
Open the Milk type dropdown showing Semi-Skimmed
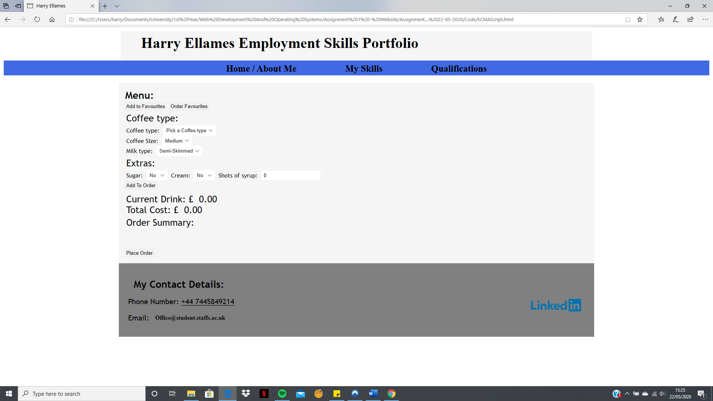pyautogui.click(x=179, y=151)
